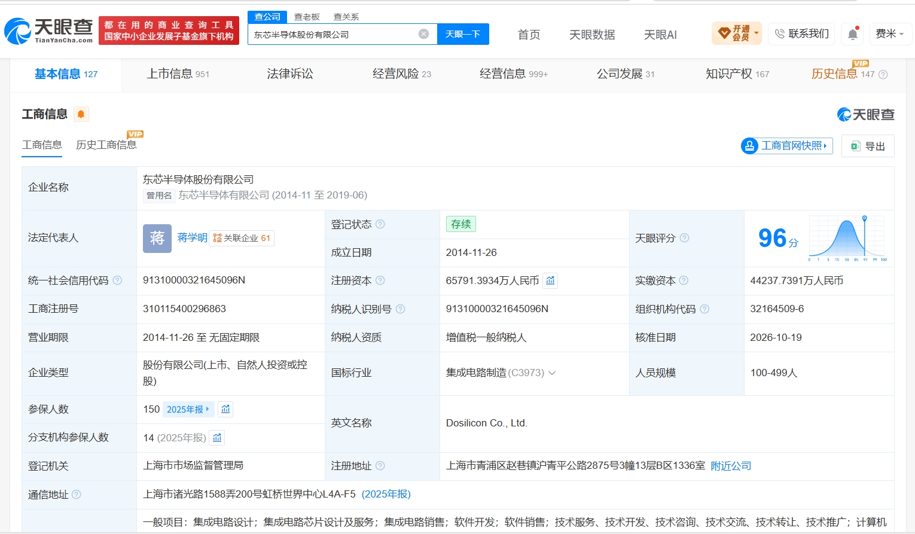Click help icon beside 通信地址
The image size is (915, 534).
(77, 495)
